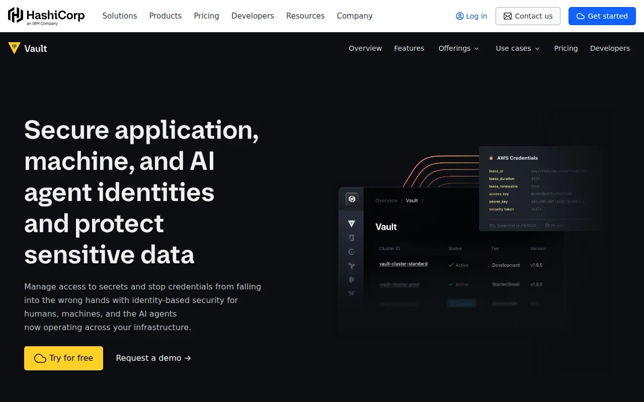Expand the Offerings dropdown

point(459,48)
